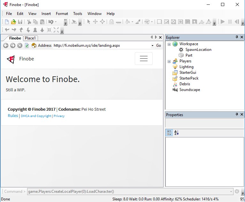Copy selection with the copy icon
The image size is (245, 202).
coord(35,22)
